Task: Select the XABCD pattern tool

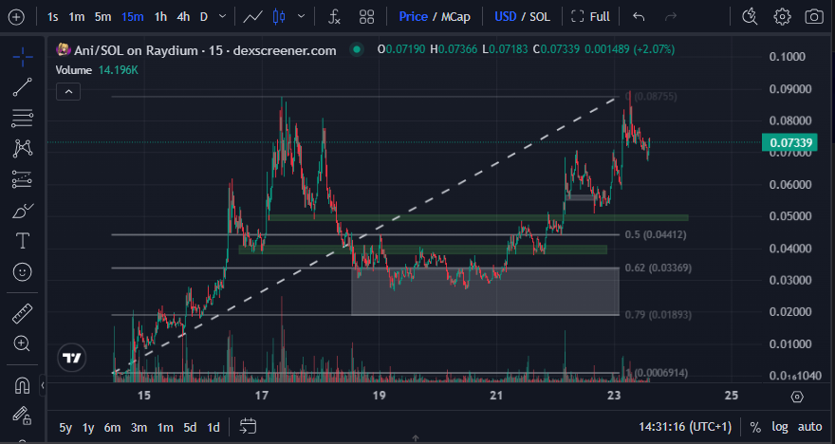Action: [x=23, y=149]
